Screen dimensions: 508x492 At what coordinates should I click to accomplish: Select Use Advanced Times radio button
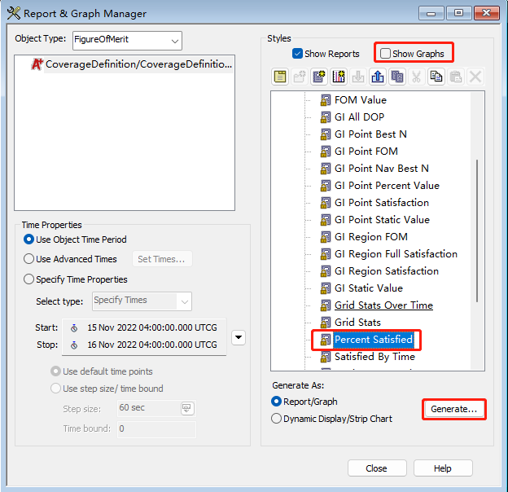click(30, 259)
